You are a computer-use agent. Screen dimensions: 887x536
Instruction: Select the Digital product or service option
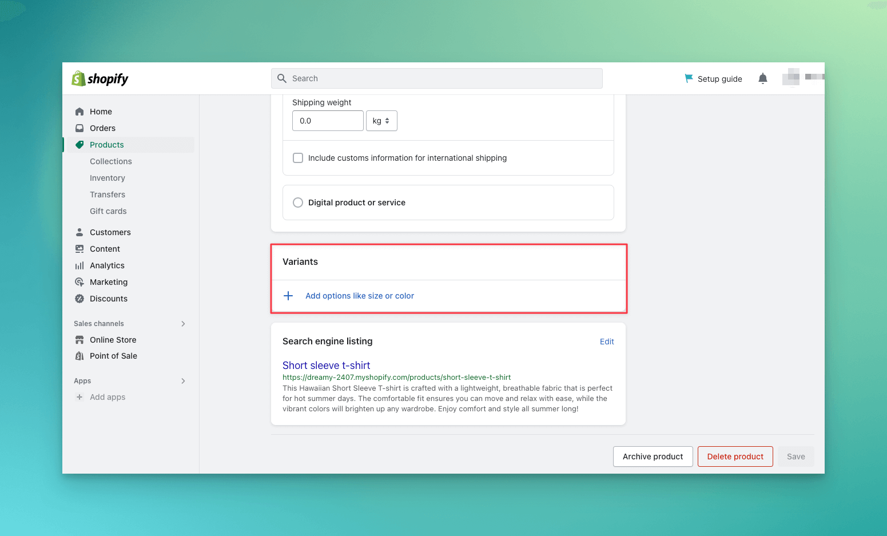[x=298, y=202]
